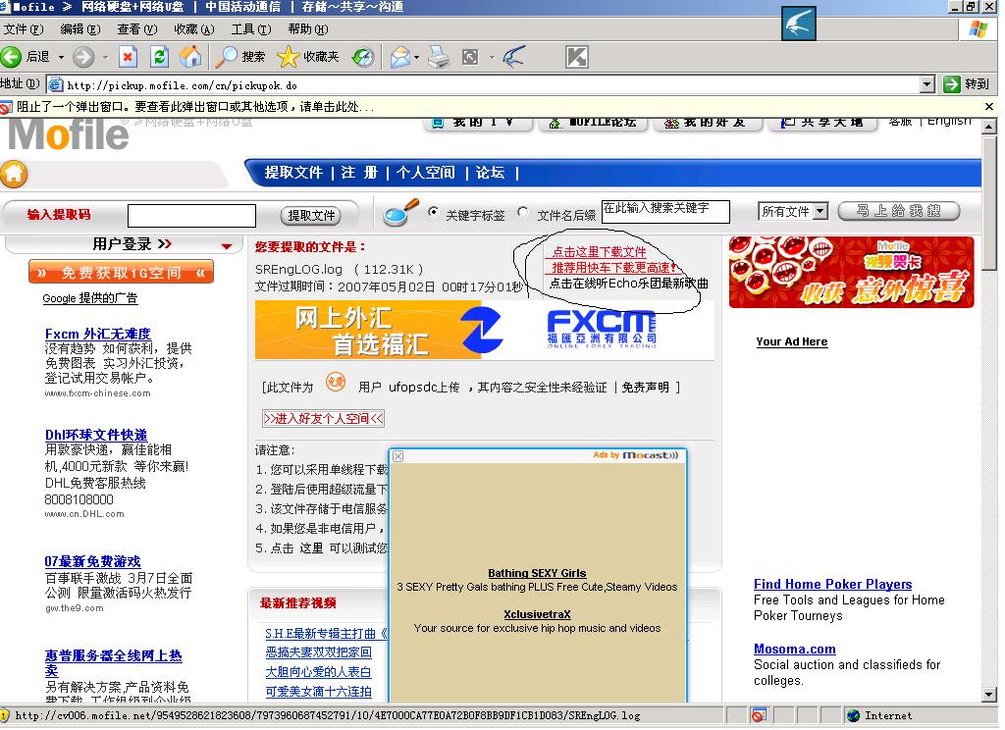The width and height of the screenshot is (1005, 730).
Task: Click the FXCM 网上外汇 banner ad
Action: (x=485, y=330)
